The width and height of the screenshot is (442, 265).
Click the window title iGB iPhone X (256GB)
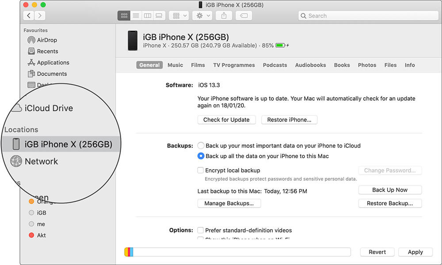pos(234,5)
